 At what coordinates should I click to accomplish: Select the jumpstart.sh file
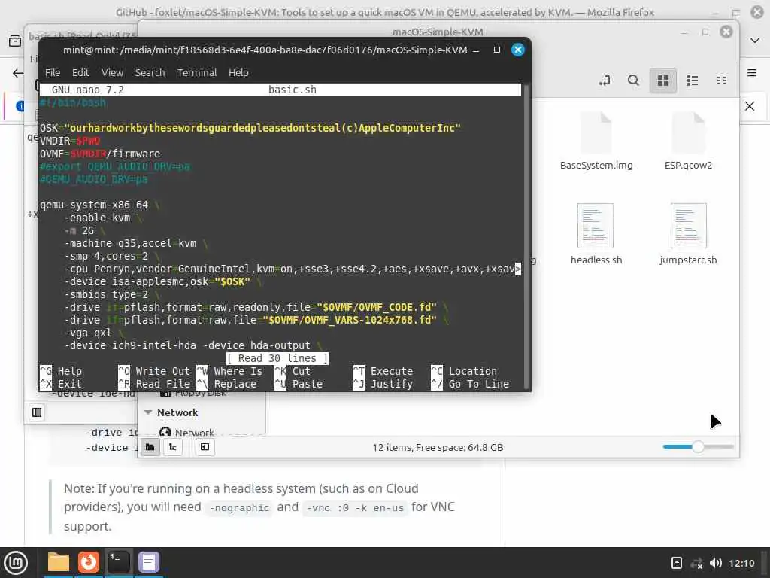point(688,234)
